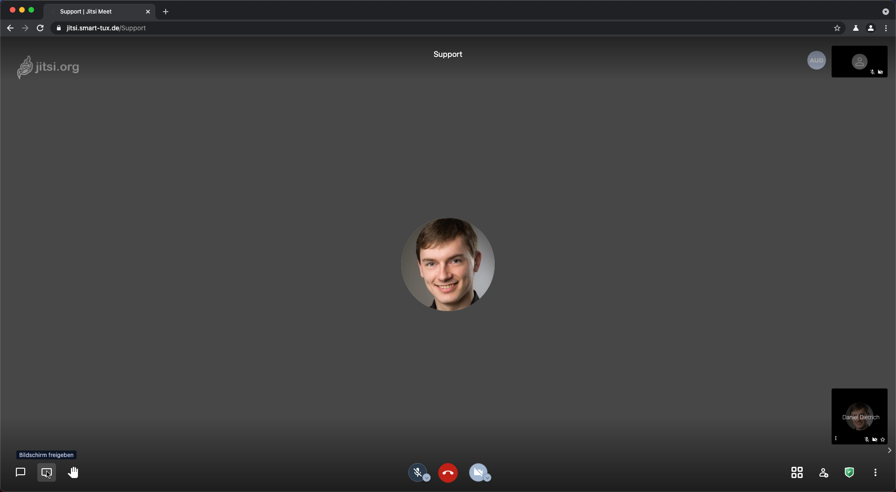Select the Support | Jitsi Meet tab
896x492 pixels.
tap(99, 12)
